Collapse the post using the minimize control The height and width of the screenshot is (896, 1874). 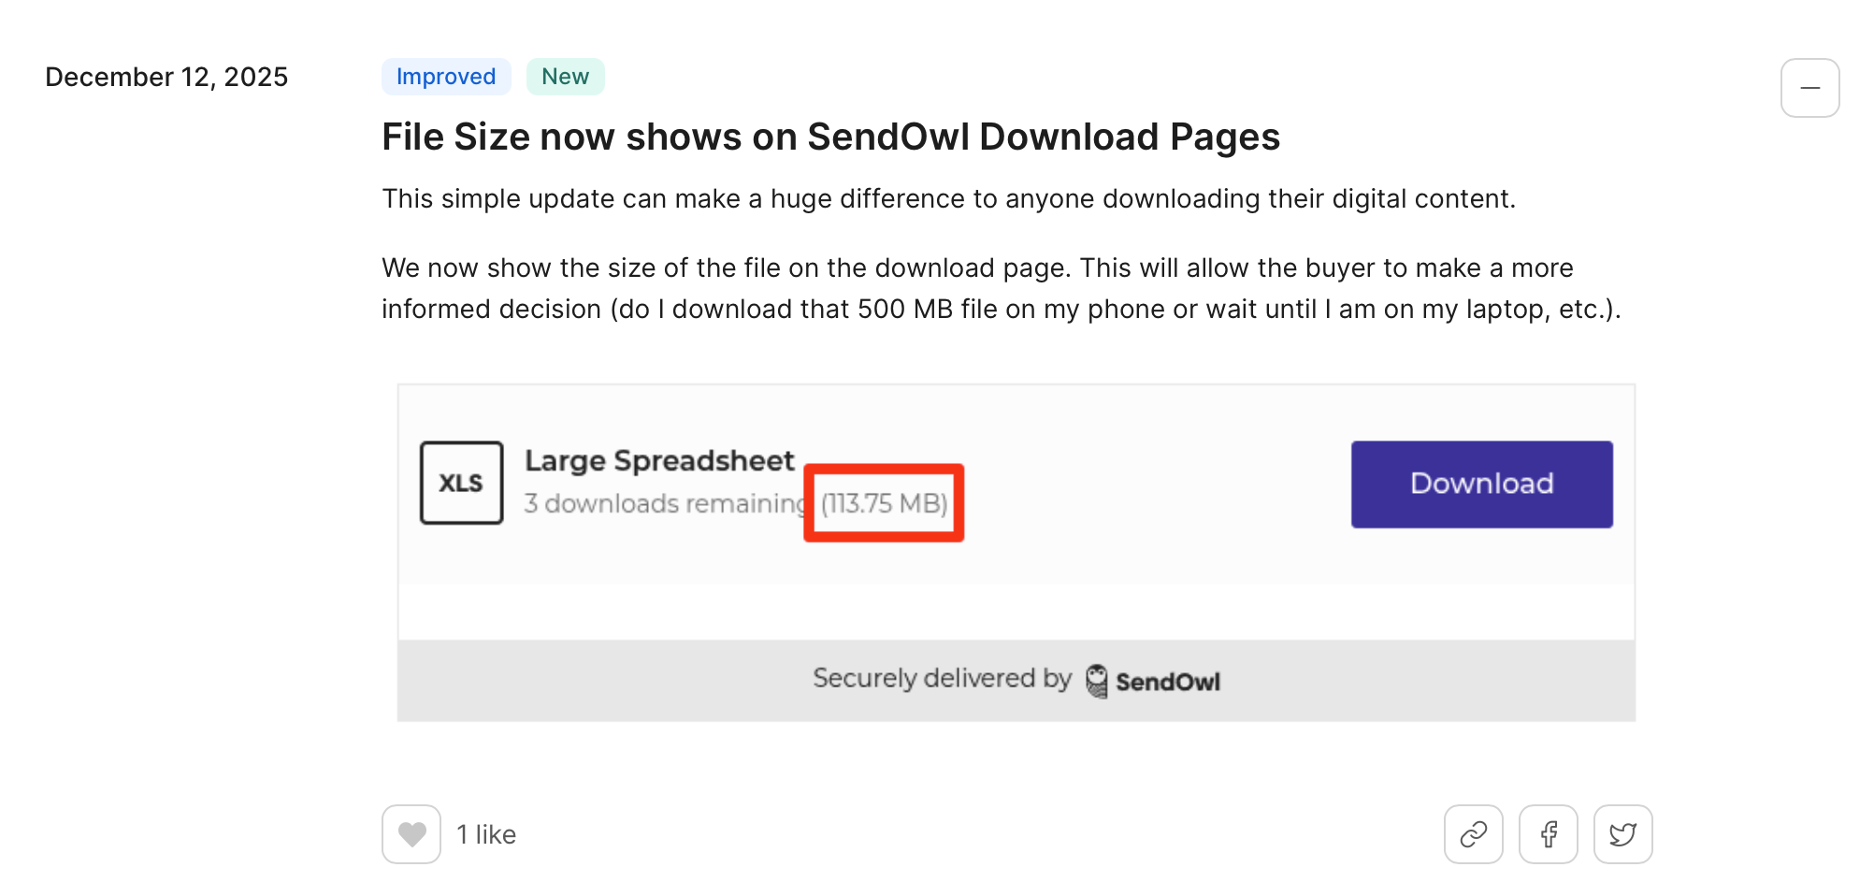click(1809, 87)
